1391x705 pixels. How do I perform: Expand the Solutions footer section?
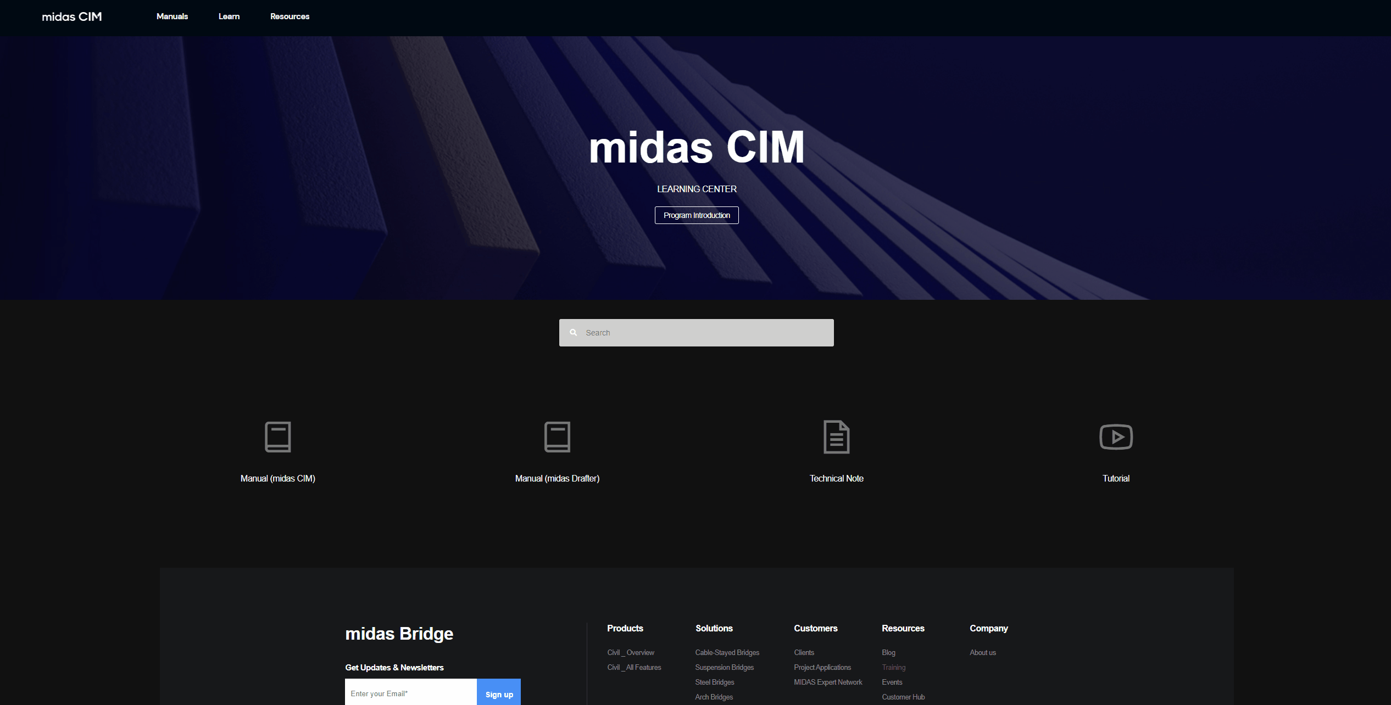(x=713, y=629)
